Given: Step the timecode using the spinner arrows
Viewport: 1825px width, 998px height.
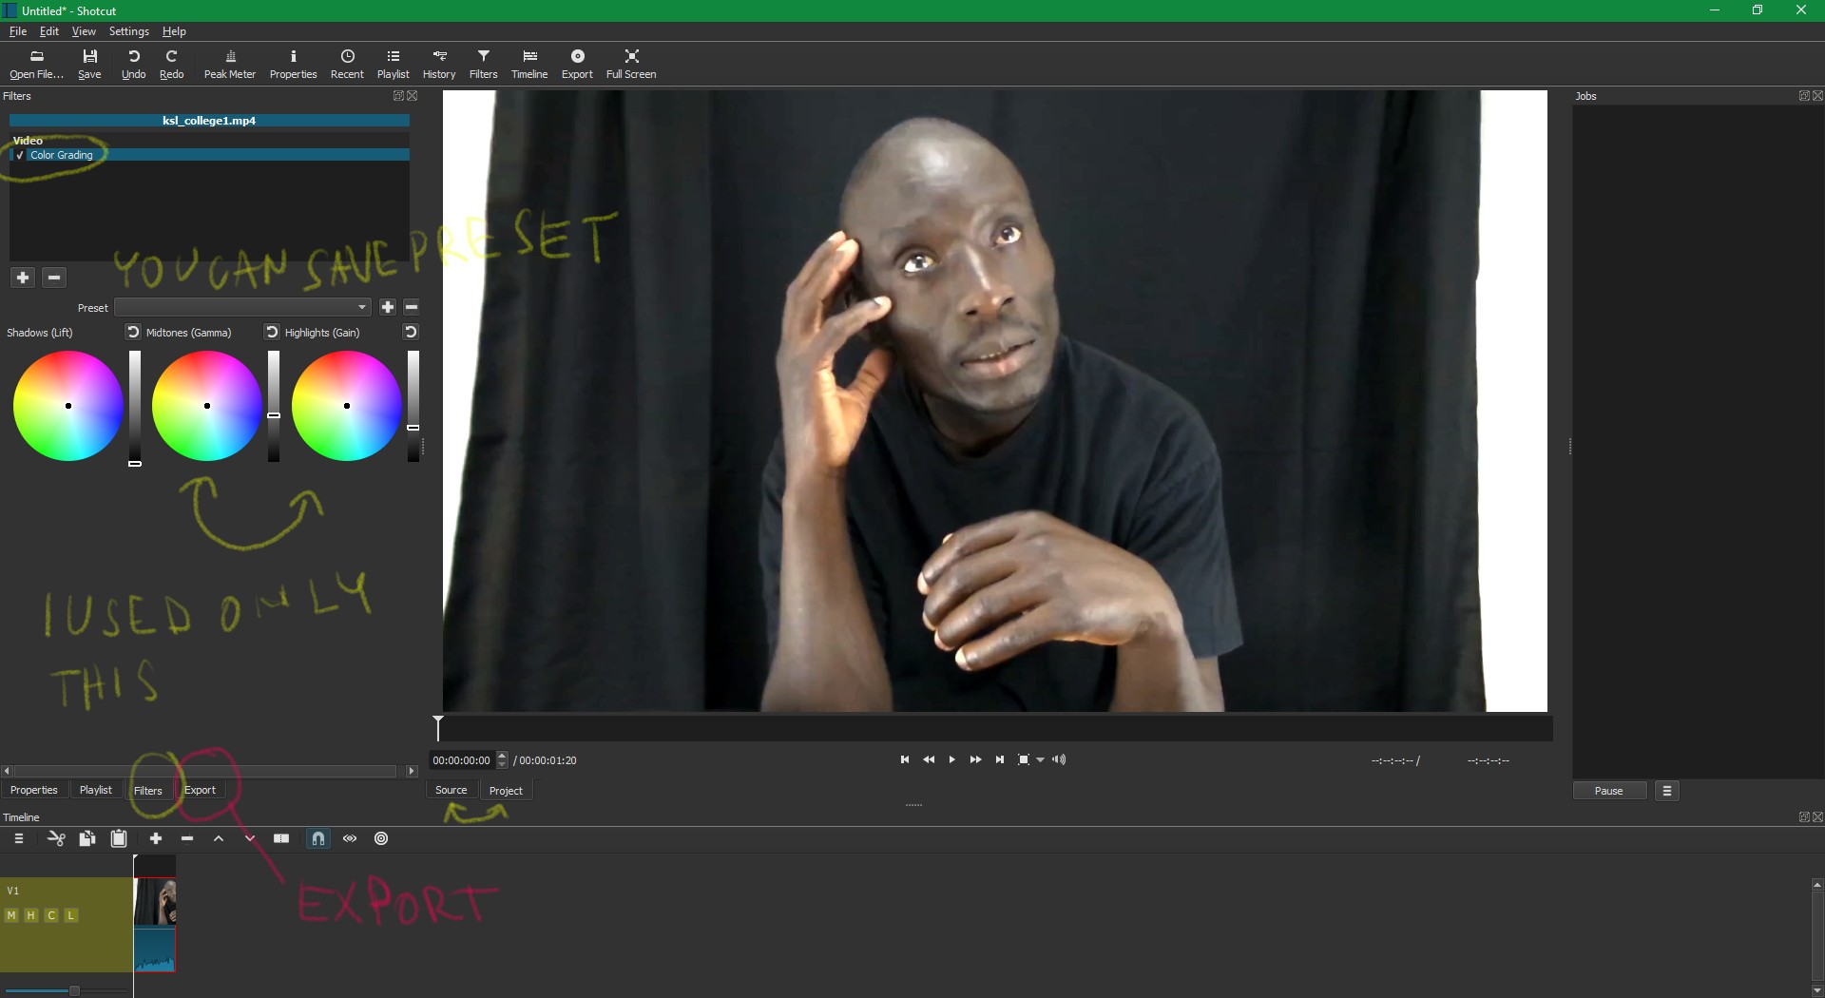Looking at the screenshot, I should [503, 759].
